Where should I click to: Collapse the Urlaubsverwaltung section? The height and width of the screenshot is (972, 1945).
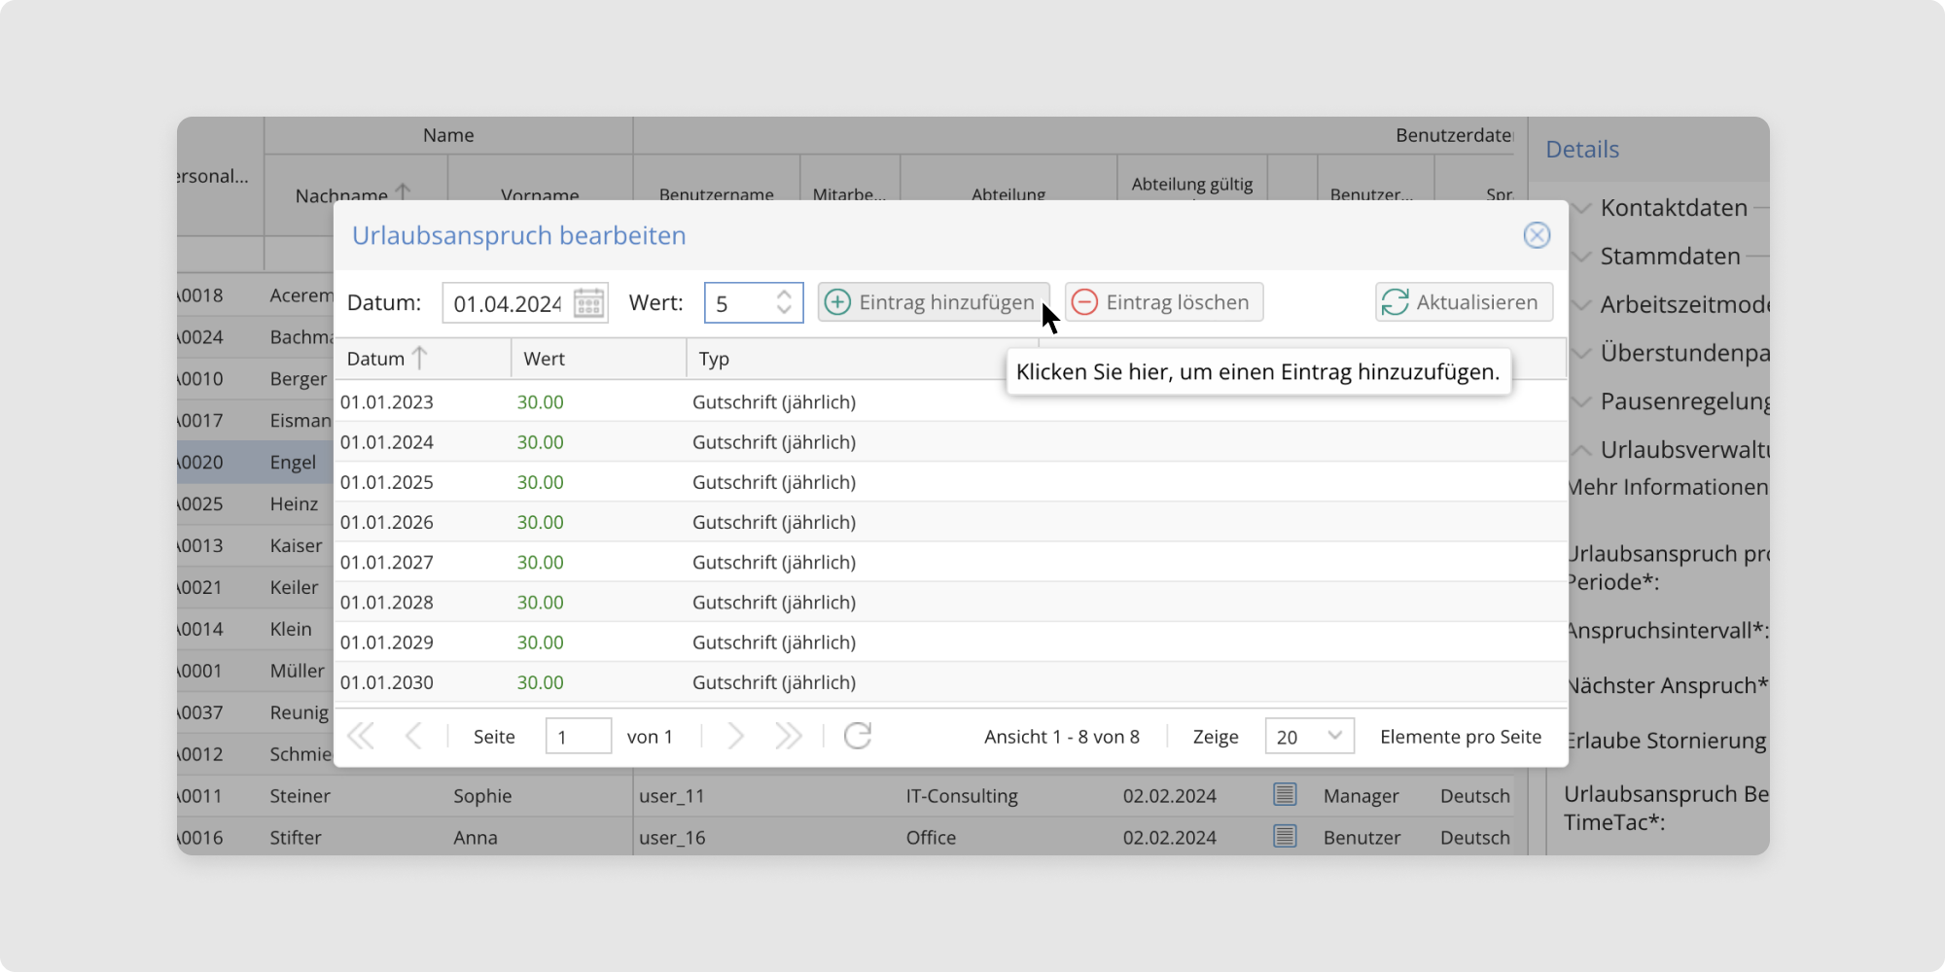tap(1682, 450)
